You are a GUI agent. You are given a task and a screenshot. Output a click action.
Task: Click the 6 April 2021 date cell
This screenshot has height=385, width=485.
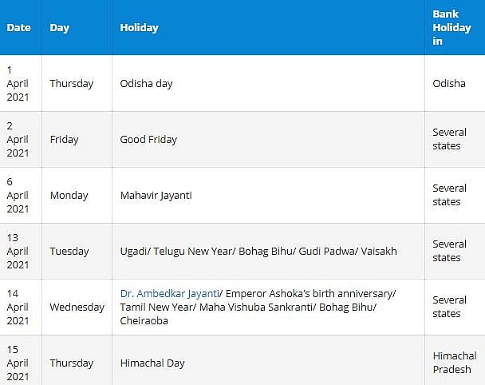[x=18, y=196]
